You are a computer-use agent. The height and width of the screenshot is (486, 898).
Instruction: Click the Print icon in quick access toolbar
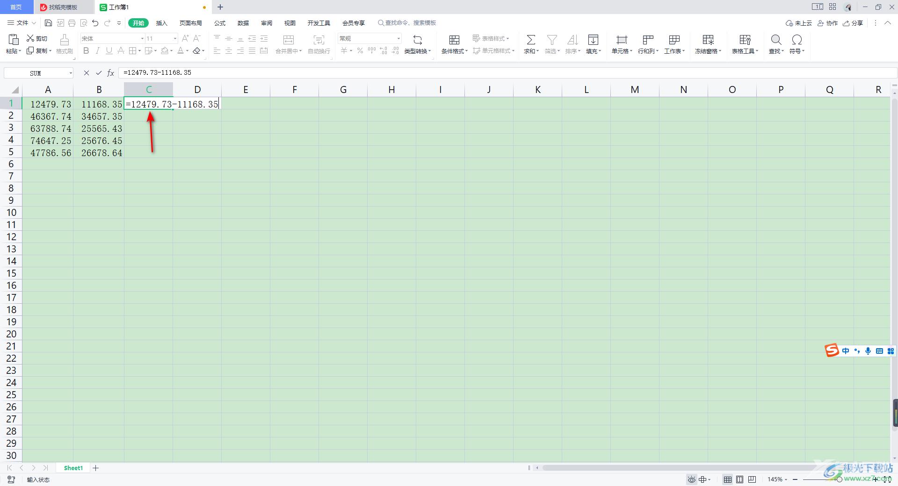[x=72, y=23]
